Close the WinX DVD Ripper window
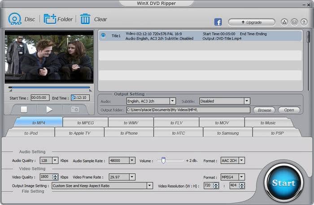314x205 pixels. [x=309, y=5]
